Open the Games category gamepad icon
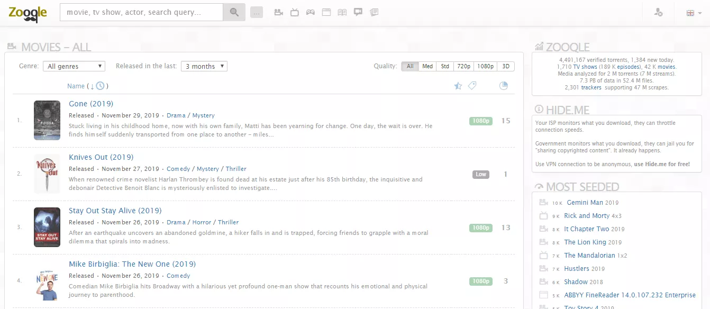Image resolution: width=710 pixels, height=309 pixels. point(311,12)
